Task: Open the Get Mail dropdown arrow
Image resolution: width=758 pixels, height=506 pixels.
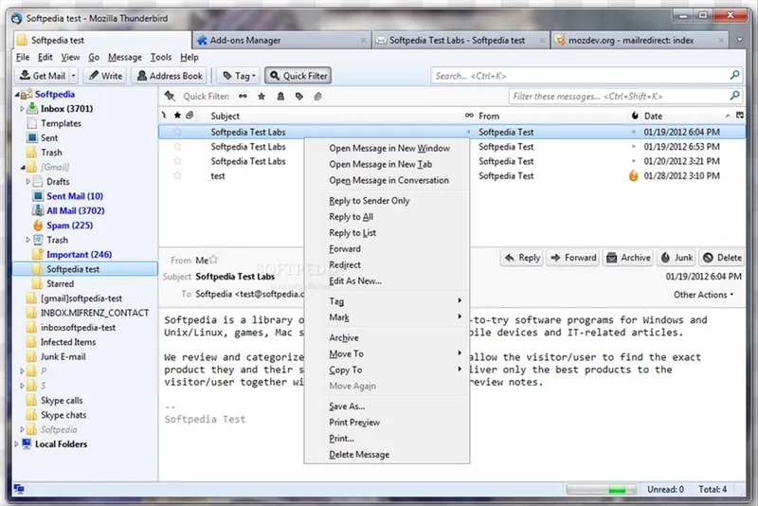Action: point(74,76)
